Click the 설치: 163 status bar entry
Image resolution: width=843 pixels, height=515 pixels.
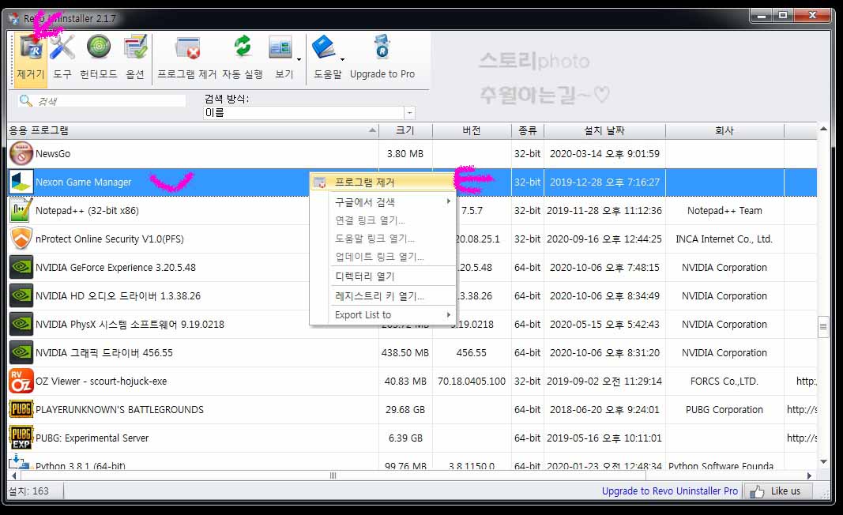click(x=28, y=491)
